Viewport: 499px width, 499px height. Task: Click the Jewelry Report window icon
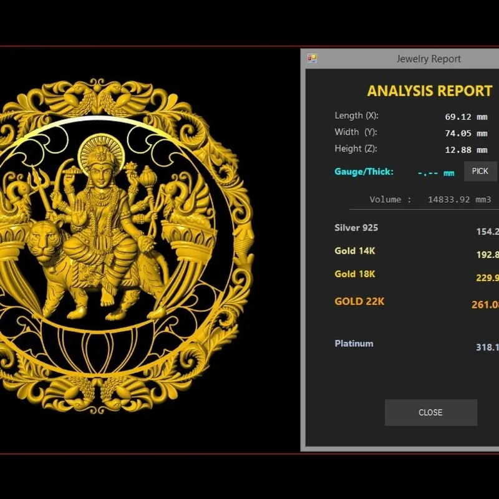312,58
